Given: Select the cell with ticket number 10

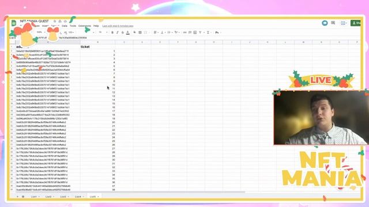Looking at the screenshot, I should click(x=97, y=85).
